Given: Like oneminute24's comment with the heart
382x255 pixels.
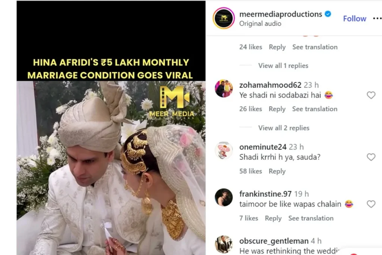Looking at the screenshot, I should [x=371, y=157].
